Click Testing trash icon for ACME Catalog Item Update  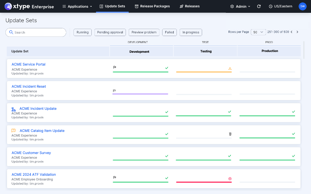230,134
